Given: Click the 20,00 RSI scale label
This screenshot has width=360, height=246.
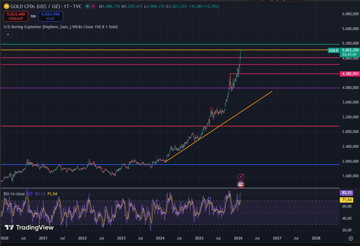Looking at the screenshot, I should (347, 230).
